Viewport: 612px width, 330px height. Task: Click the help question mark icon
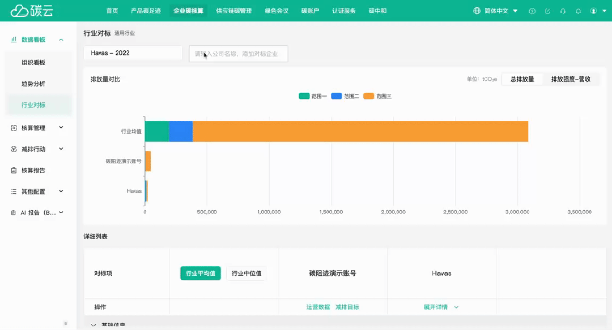pos(532,11)
